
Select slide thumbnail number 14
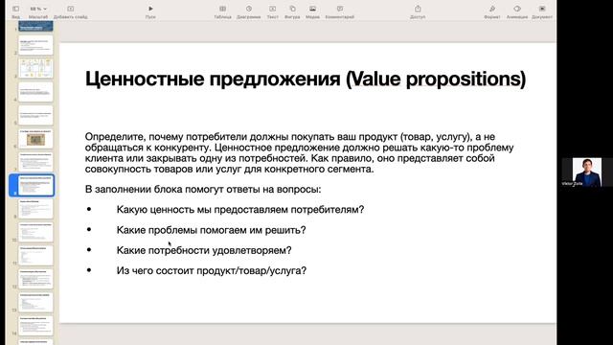pos(35,326)
